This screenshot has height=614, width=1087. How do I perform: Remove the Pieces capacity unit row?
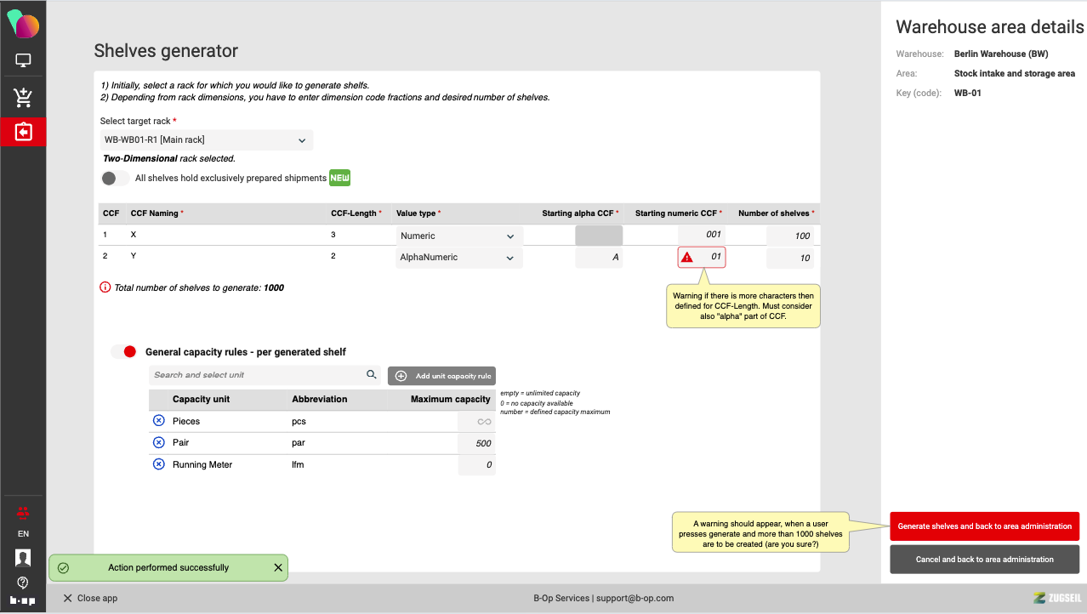(158, 421)
